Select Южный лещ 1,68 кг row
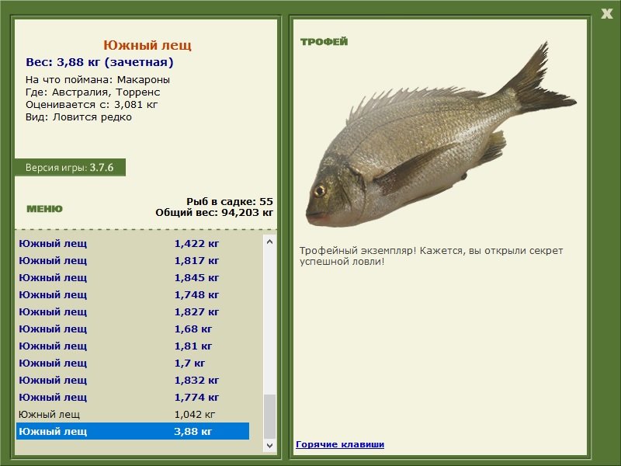The width and height of the screenshot is (621, 466). coord(133,329)
